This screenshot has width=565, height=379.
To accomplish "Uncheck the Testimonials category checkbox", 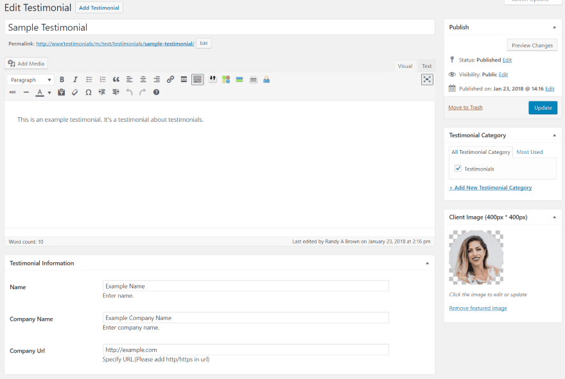I will [458, 169].
